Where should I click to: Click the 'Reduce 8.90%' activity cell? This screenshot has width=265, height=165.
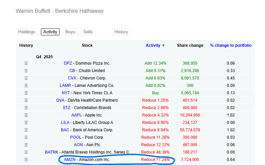pos(155,123)
